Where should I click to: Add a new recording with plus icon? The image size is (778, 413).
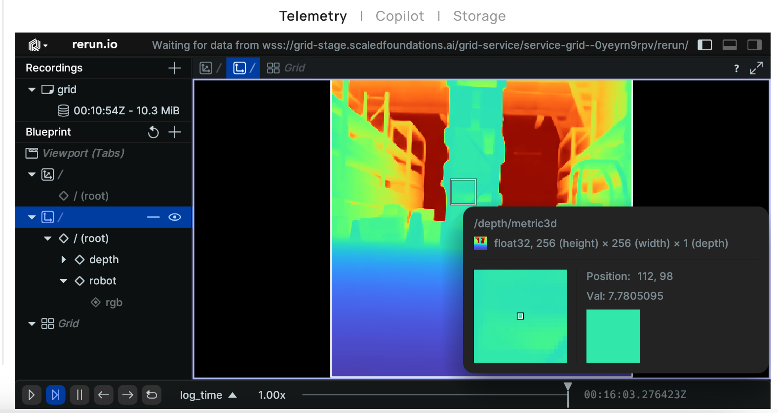coord(175,68)
